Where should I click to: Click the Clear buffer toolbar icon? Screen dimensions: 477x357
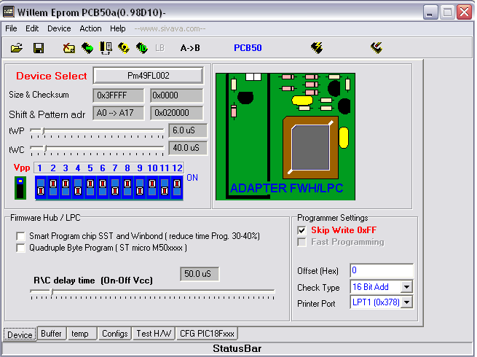69,48
